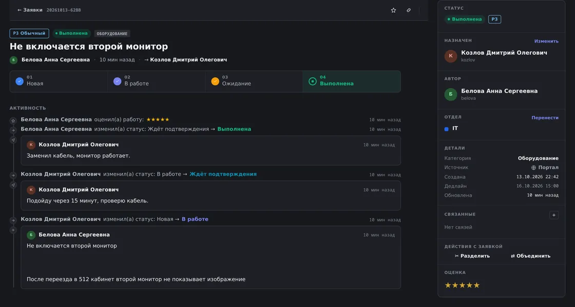This screenshot has height=307, width=575.
Task: Click the arrow icon beside the 'Ждёт подтверждения → Выполнена' entry
Action: (13, 130)
